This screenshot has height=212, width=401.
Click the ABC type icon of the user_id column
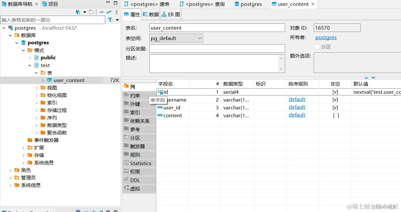pos(160,107)
